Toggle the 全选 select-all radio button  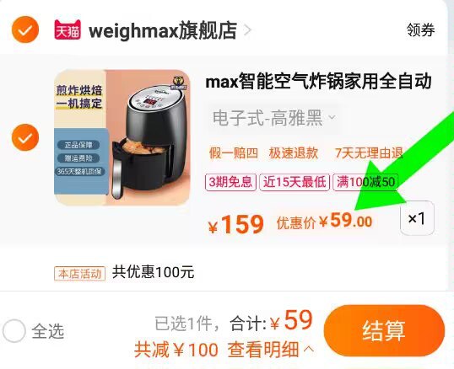[x=14, y=331]
